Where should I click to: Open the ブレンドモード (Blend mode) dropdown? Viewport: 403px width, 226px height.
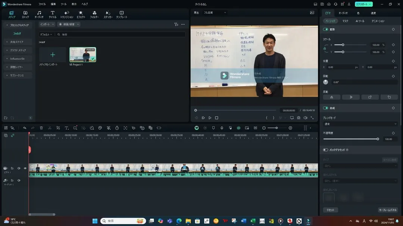click(360, 124)
